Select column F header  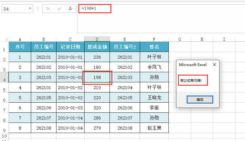point(154,39)
